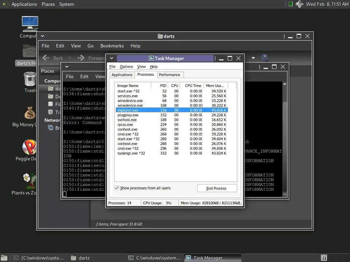
Task: Open the Places menu in top panel
Action: click(48, 4)
